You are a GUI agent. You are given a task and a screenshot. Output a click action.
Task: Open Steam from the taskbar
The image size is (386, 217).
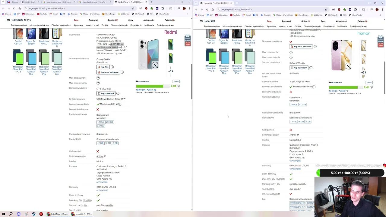[x=33, y=214]
